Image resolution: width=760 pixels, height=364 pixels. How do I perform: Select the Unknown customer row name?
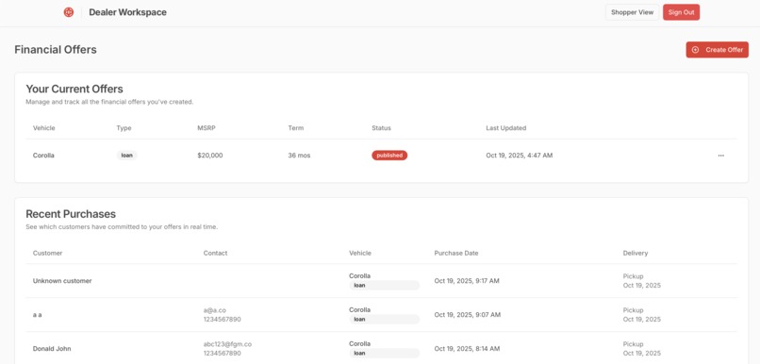(x=62, y=281)
